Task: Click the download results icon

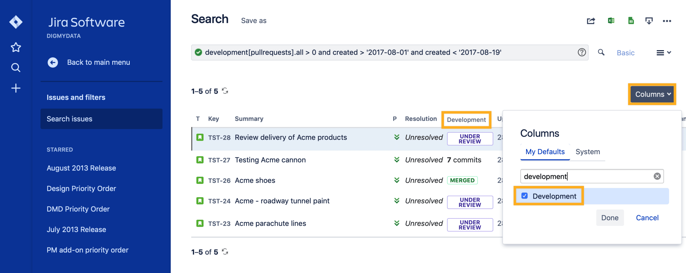Action: coord(649,21)
